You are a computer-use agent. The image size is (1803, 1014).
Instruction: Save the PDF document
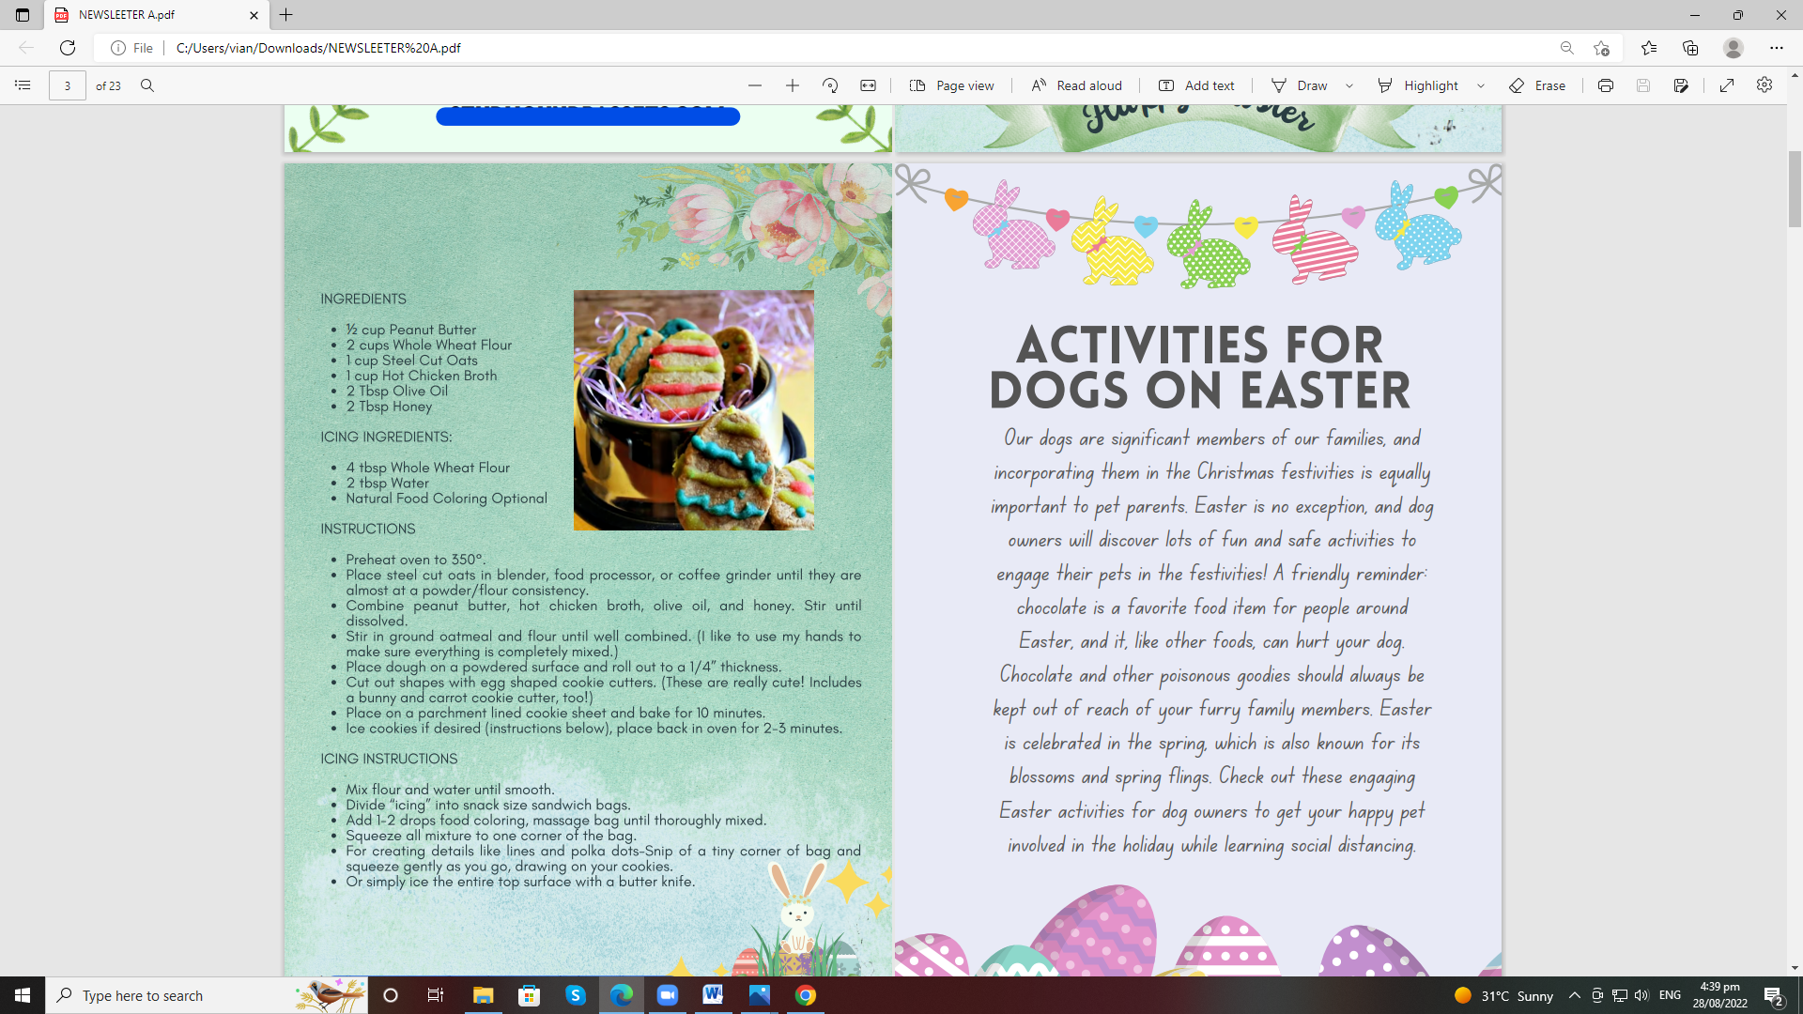(1642, 85)
